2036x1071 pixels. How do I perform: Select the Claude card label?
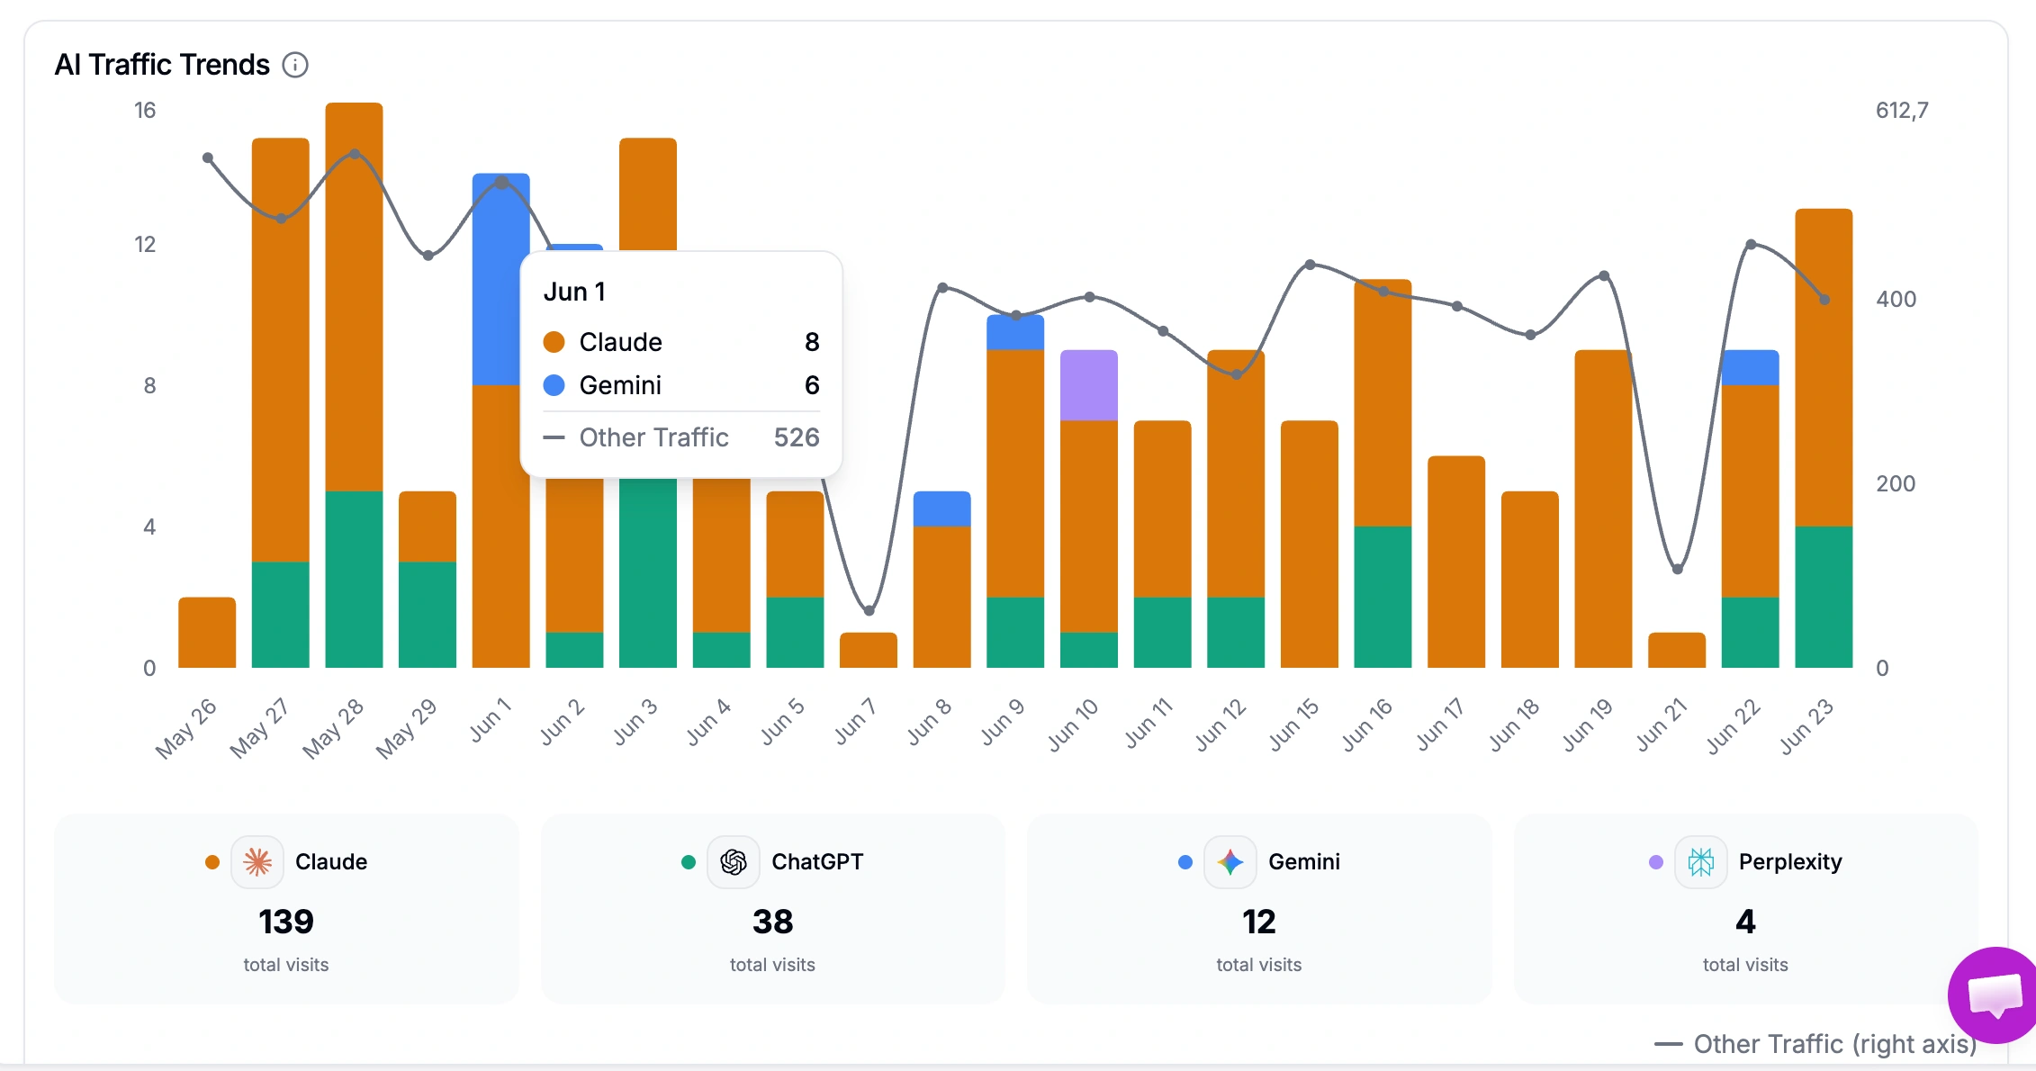click(331, 862)
